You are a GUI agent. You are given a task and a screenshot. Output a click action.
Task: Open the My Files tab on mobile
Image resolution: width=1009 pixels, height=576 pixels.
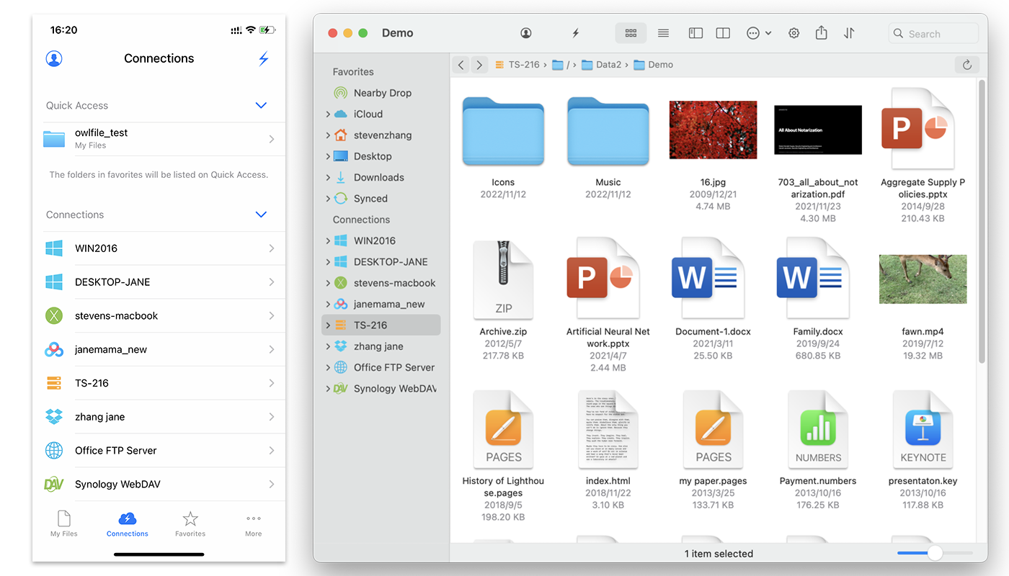(64, 523)
